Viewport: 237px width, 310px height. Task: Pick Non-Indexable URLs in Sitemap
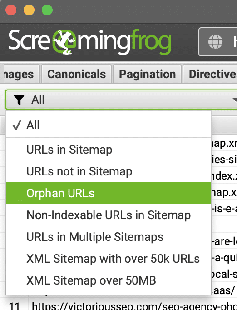(109, 215)
